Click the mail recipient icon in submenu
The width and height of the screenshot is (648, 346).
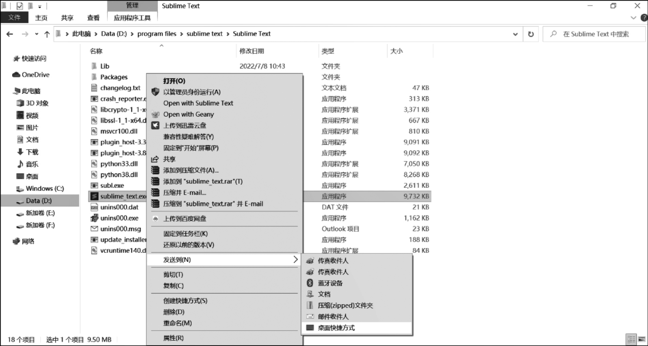pos(310,316)
